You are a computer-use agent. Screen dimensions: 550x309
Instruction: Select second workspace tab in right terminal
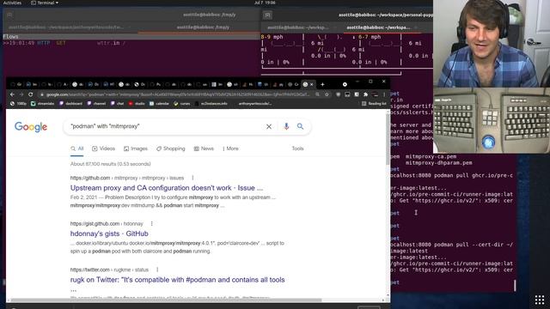tap(378, 27)
